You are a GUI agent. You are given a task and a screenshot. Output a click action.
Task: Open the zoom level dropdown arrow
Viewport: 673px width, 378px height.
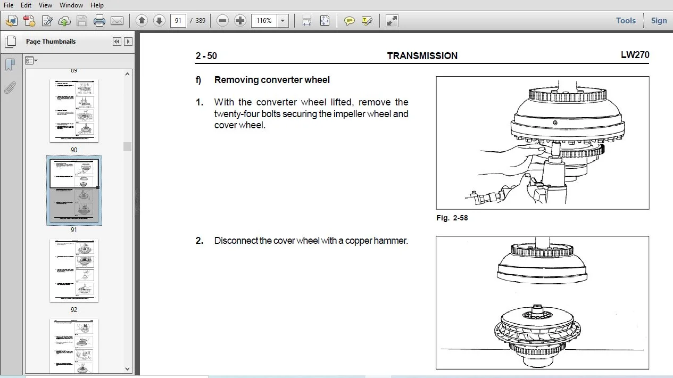283,21
